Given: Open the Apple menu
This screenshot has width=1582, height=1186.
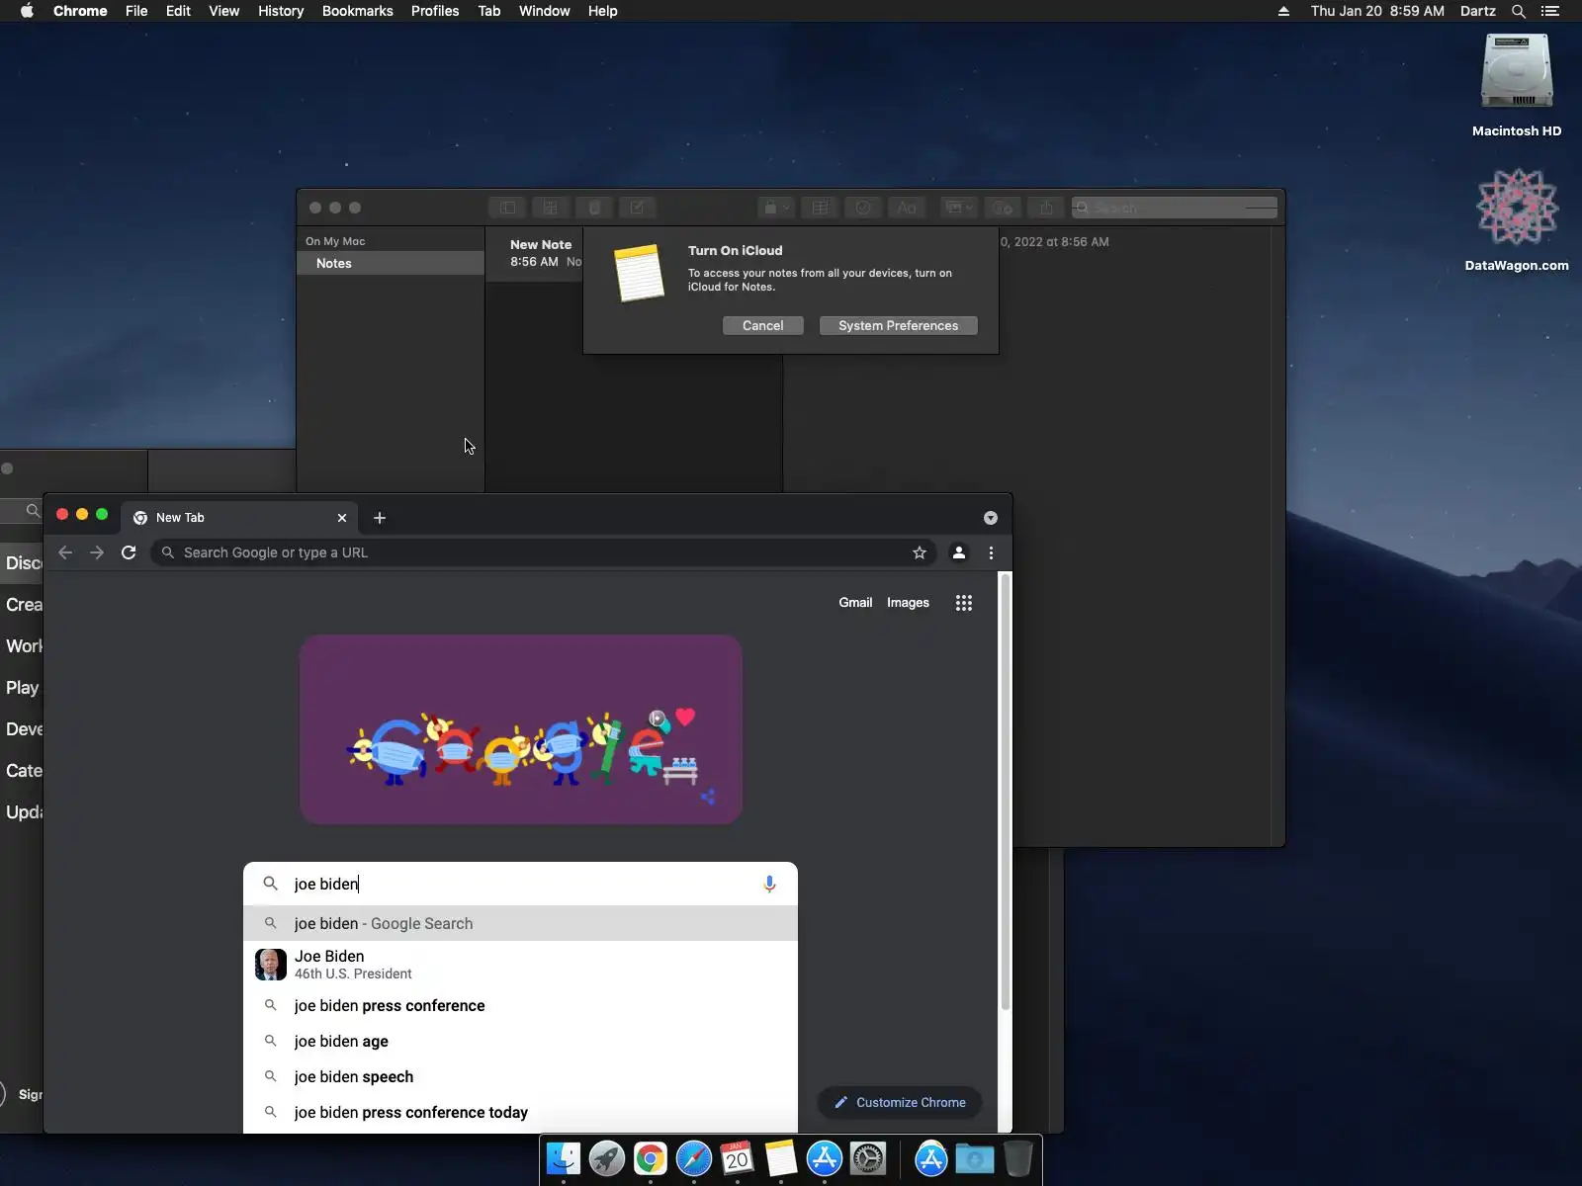Looking at the screenshot, I should 27,11.
